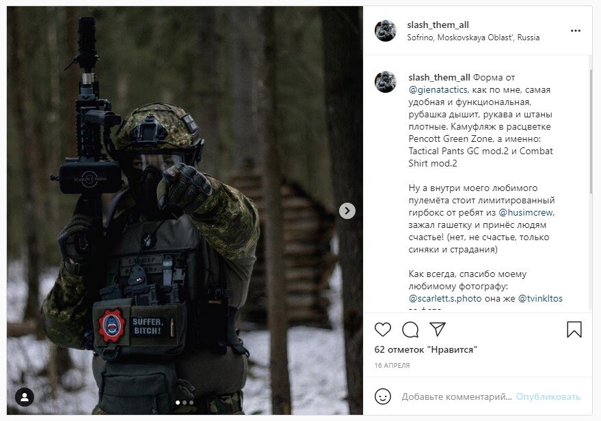Screen dimensions: 601x421
Task: Like the post with heart icon
Action: point(382,330)
